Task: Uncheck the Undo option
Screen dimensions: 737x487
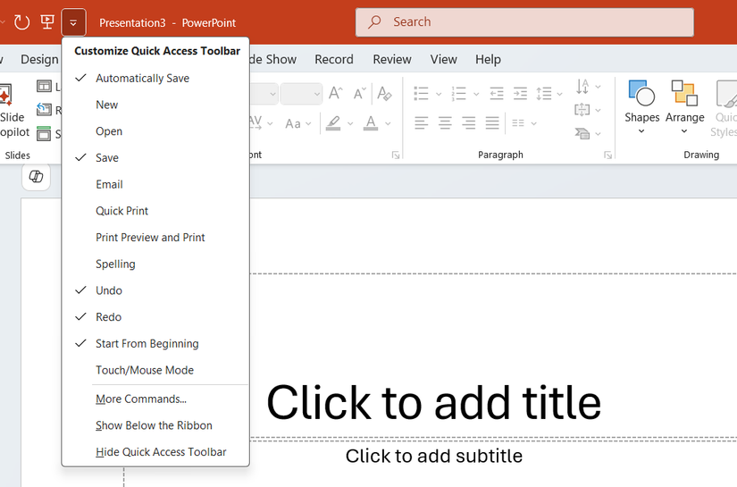Action: pyautogui.click(x=109, y=290)
